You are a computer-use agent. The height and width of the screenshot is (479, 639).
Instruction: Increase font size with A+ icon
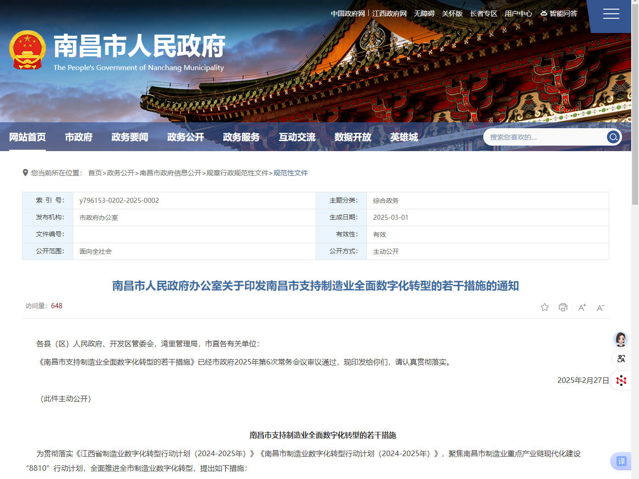[582, 307]
